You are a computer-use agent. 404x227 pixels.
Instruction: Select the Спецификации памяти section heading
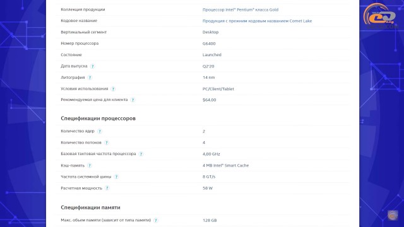point(90,207)
